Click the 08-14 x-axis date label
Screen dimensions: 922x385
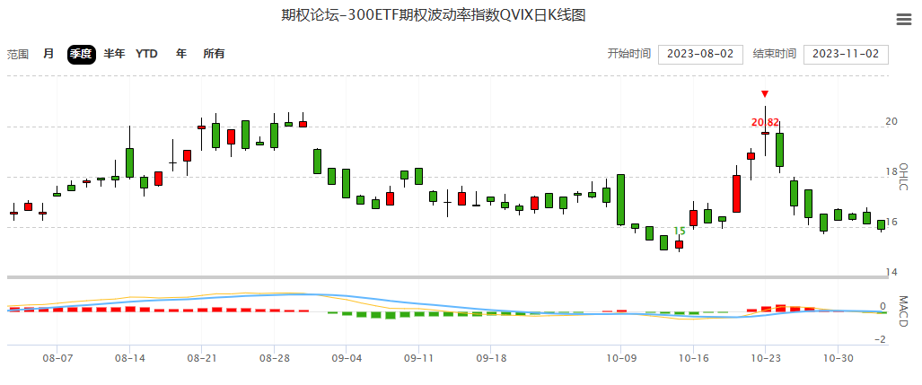(129, 358)
